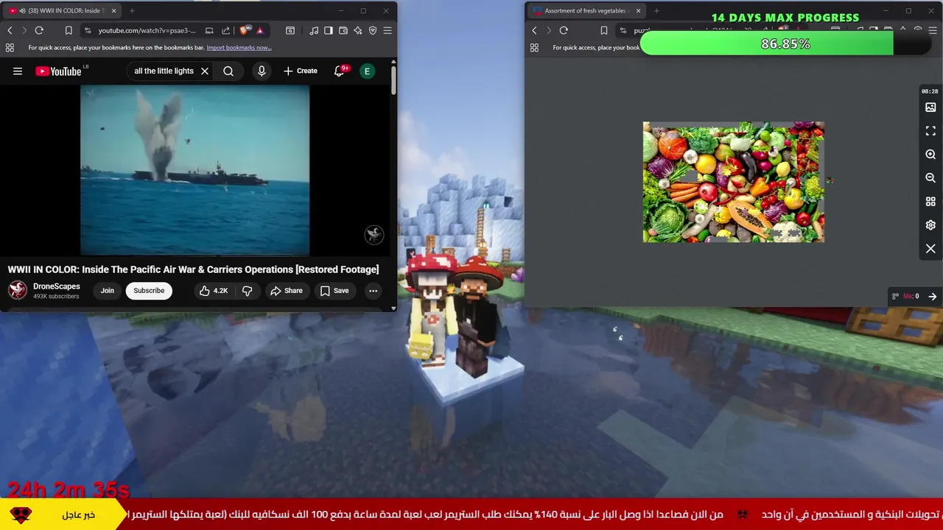Subscribe to DroneScapes
The width and height of the screenshot is (943, 530).
coord(149,291)
